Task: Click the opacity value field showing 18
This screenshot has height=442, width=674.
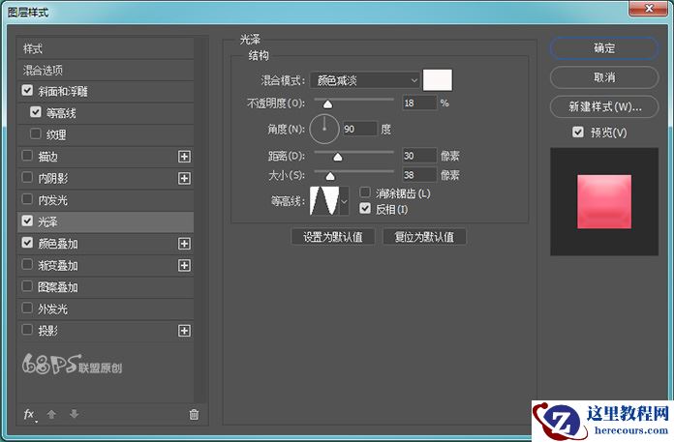Action: 419,103
